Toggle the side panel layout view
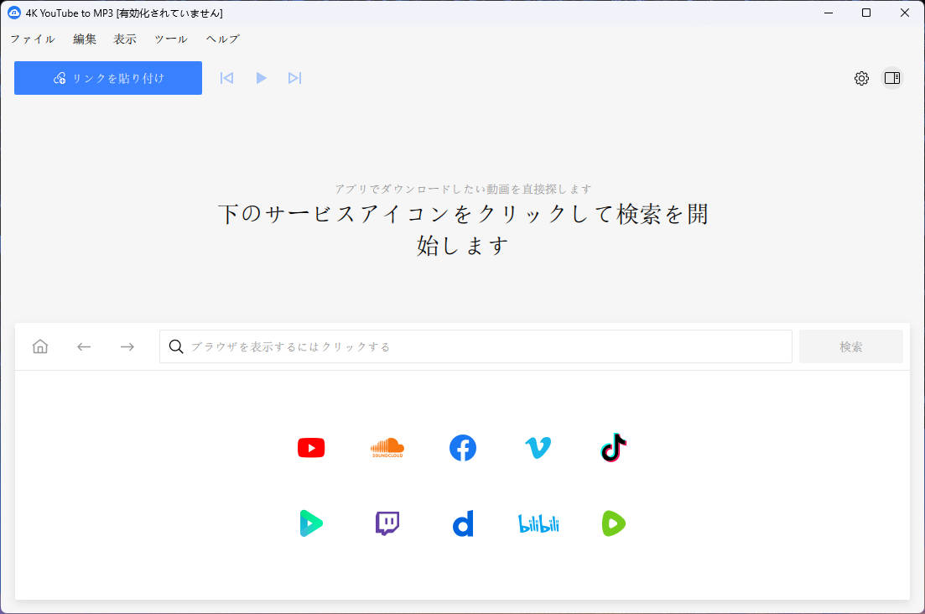The image size is (925, 614). pos(892,77)
